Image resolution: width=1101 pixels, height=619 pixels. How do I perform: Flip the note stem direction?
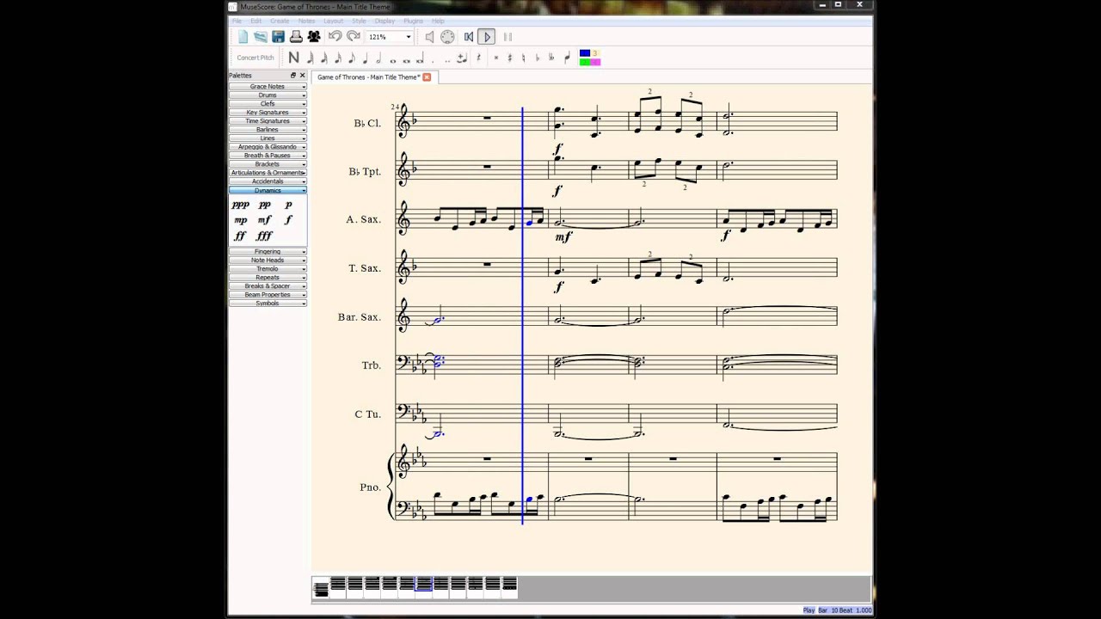[567, 58]
